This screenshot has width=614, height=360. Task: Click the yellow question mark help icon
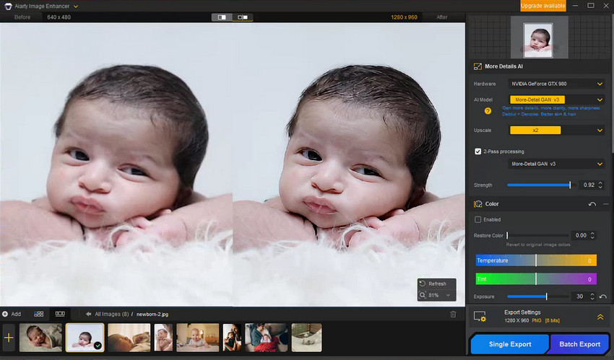click(488, 111)
